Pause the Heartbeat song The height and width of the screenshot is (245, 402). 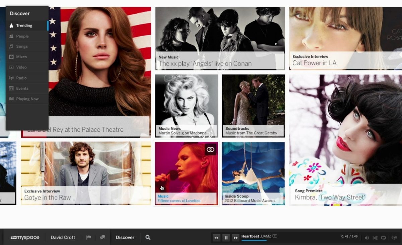(226, 238)
